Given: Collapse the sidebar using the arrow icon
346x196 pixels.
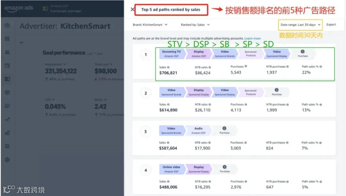Looking at the screenshot, I should click(x=21, y=42).
